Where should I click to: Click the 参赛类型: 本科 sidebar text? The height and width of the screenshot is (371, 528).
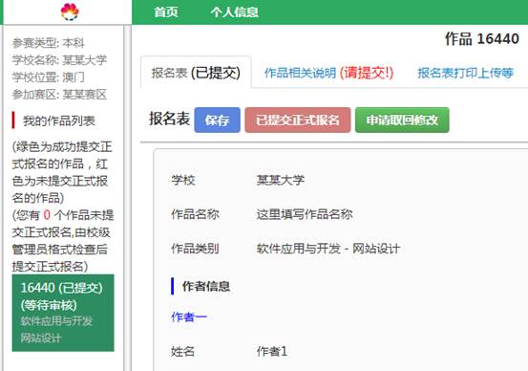pyautogui.click(x=48, y=43)
